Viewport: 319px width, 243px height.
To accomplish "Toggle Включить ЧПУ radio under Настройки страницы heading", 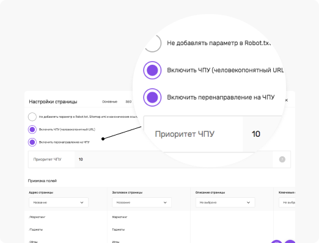I will pos(32,129).
